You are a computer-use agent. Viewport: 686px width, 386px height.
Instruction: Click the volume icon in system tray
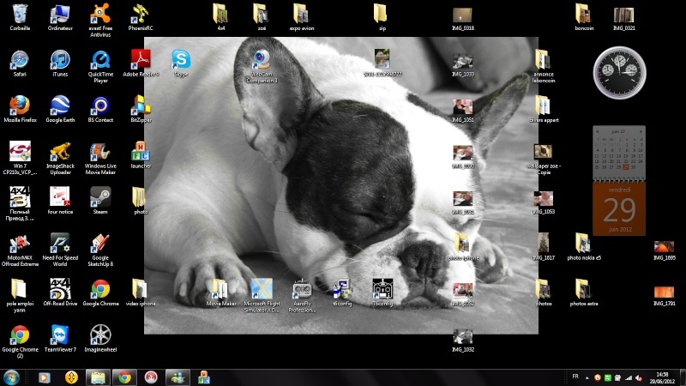(638, 377)
